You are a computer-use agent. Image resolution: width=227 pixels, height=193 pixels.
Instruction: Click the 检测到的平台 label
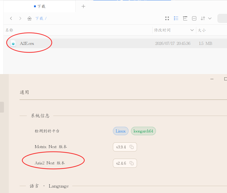47,131
